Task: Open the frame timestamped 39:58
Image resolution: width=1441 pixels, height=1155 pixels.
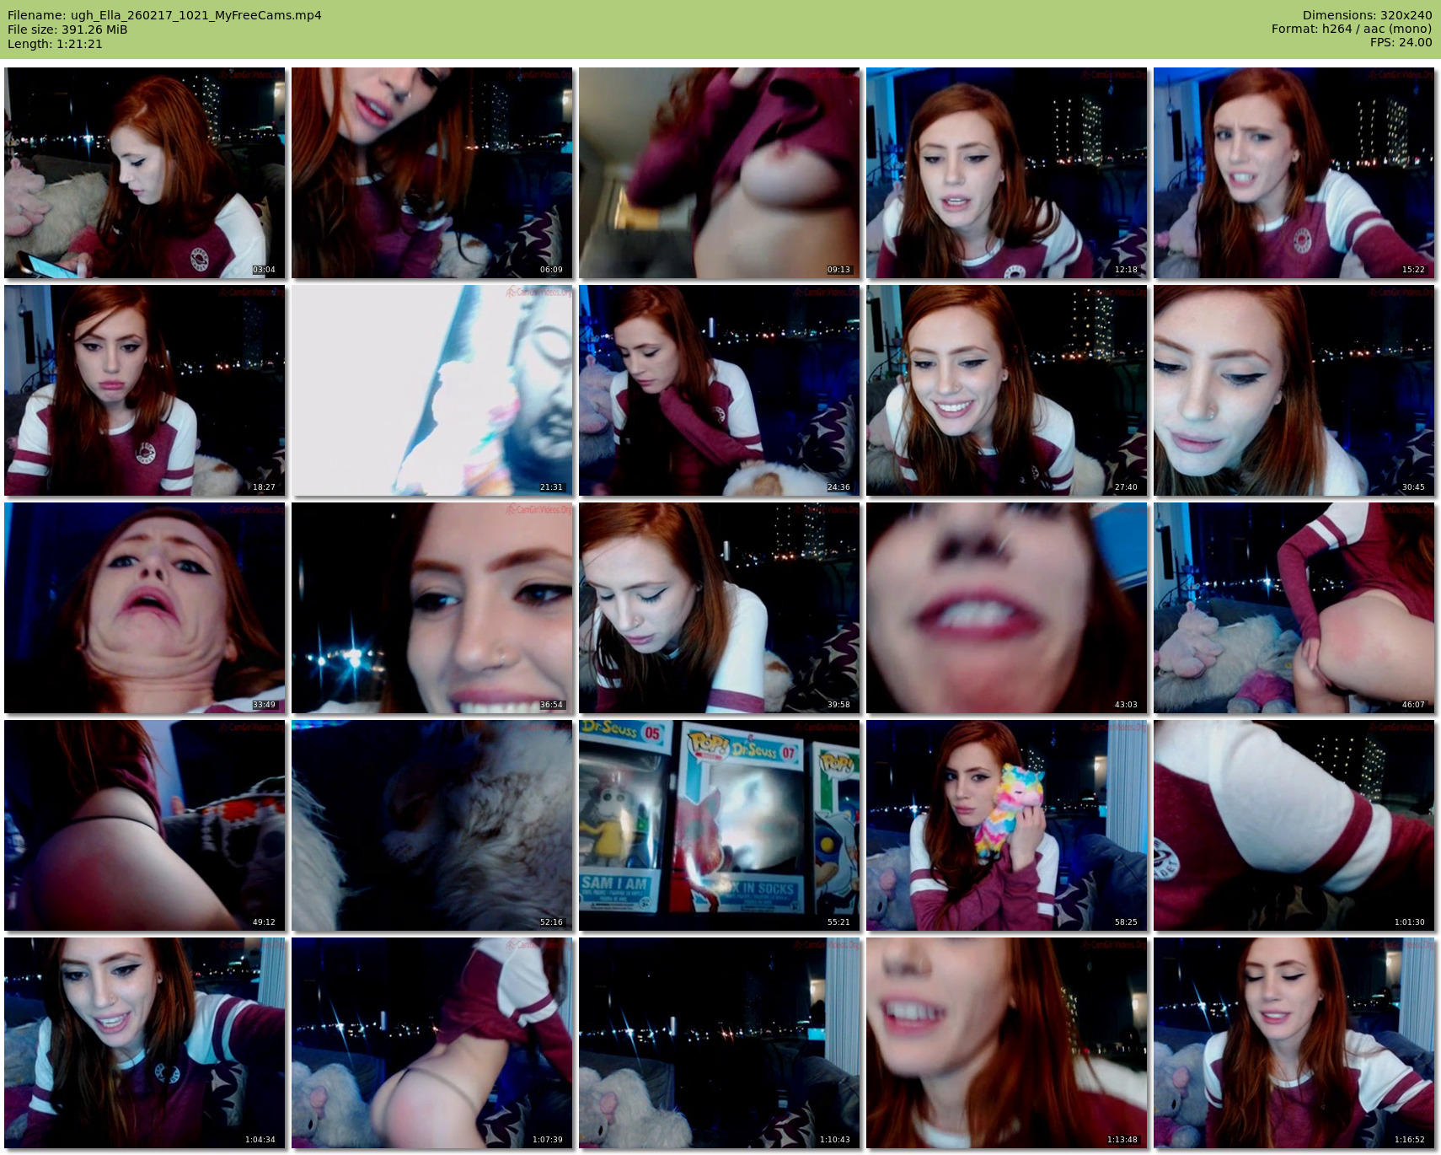Action: pos(719,608)
